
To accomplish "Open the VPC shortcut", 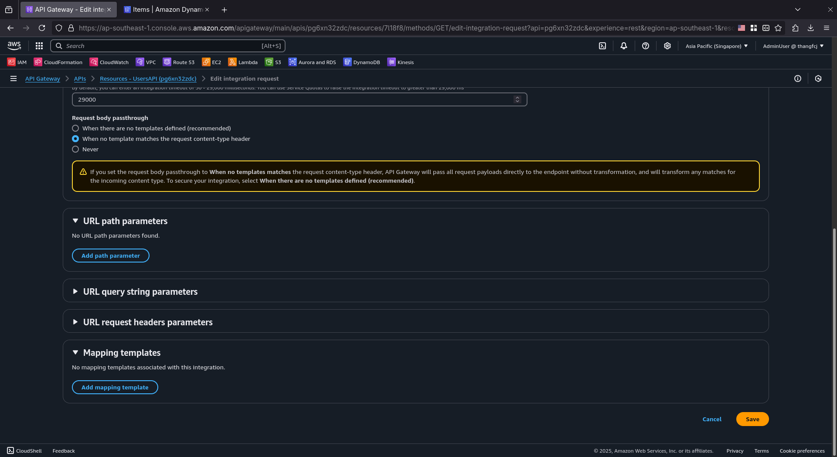I will 146,62.
